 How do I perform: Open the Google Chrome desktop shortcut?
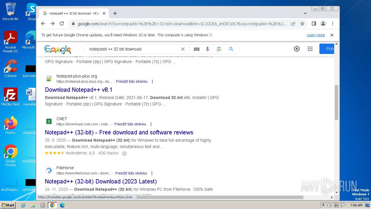pos(10,156)
